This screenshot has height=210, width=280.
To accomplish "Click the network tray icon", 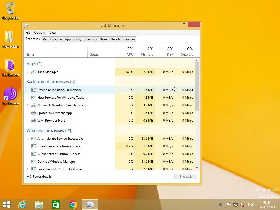I will pos(235,205).
